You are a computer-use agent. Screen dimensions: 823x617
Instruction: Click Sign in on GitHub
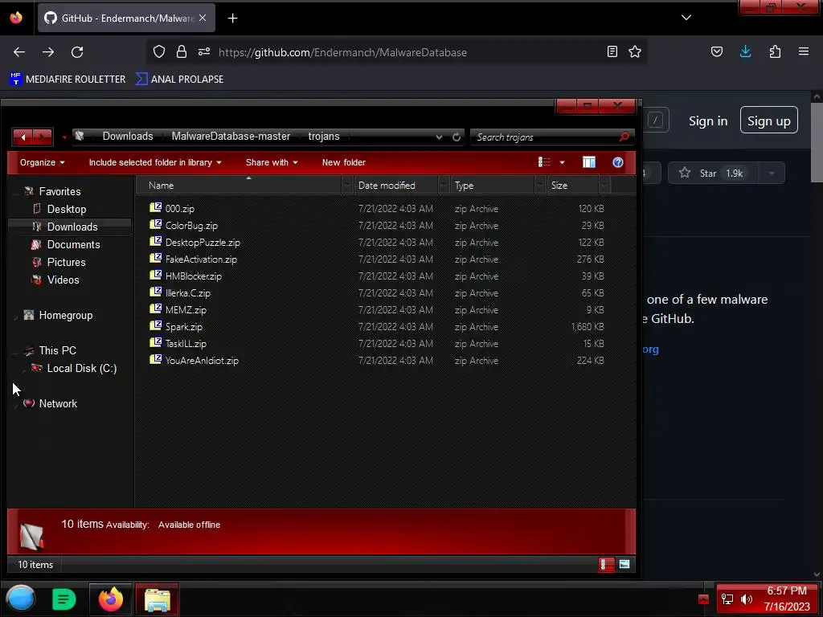[x=708, y=121]
